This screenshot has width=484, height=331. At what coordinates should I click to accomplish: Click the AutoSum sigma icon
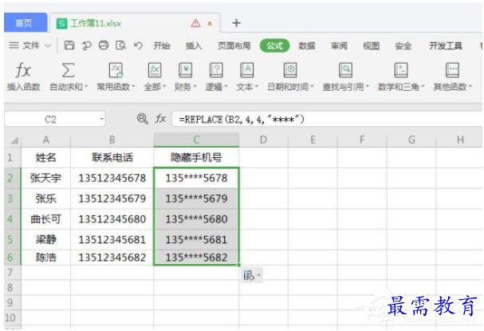(x=69, y=70)
